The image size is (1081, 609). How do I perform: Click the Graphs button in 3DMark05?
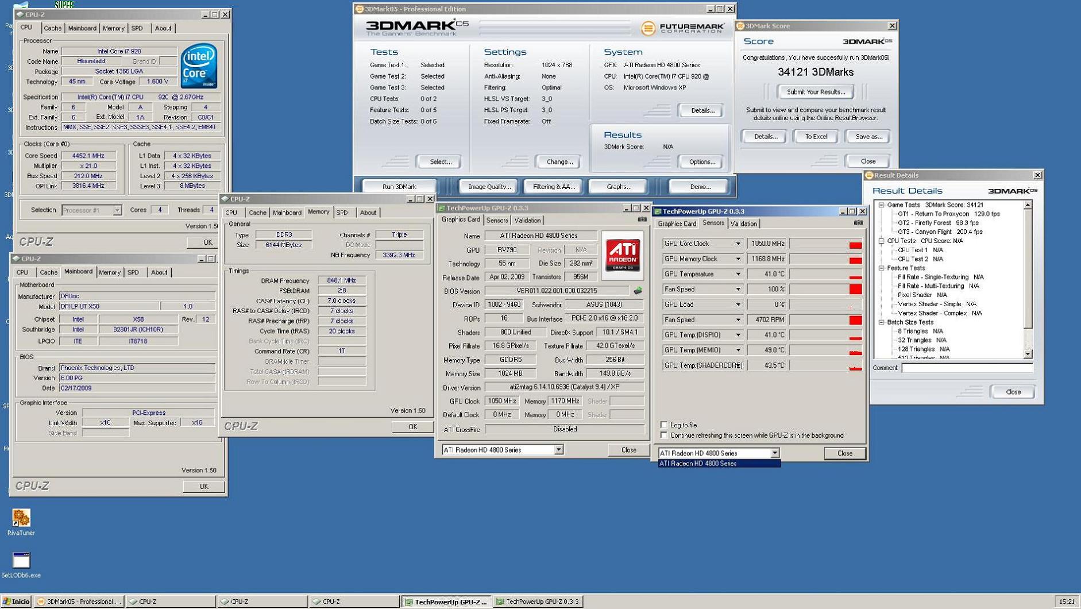(x=619, y=187)
